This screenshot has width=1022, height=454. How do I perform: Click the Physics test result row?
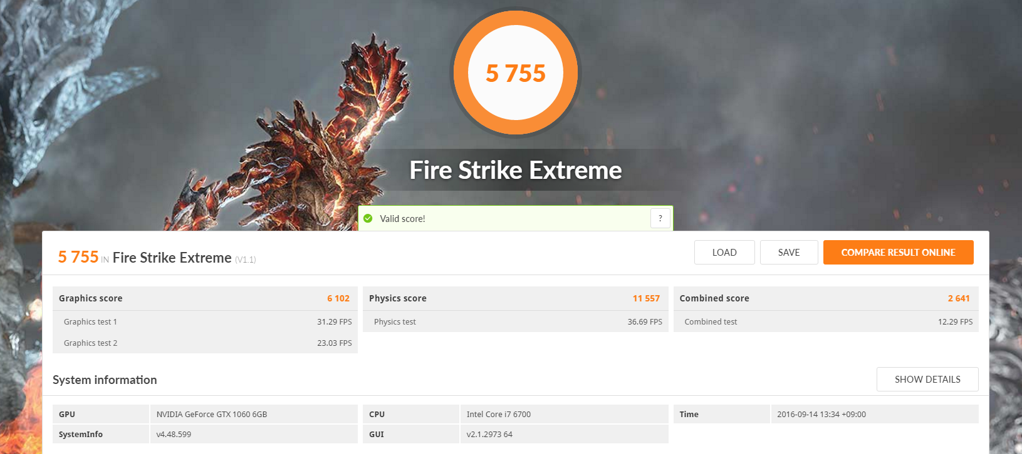(x=515, y=321)
